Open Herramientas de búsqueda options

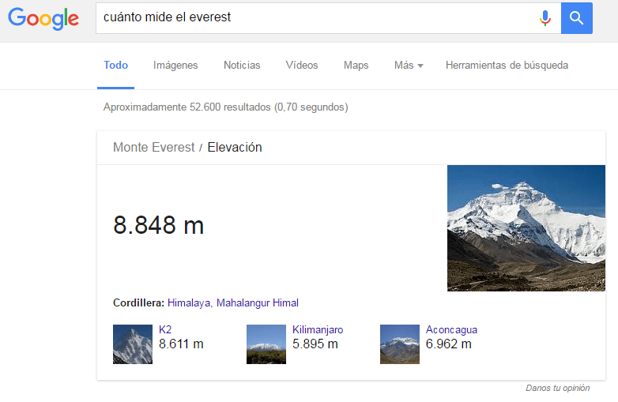(x=507, y=66)
